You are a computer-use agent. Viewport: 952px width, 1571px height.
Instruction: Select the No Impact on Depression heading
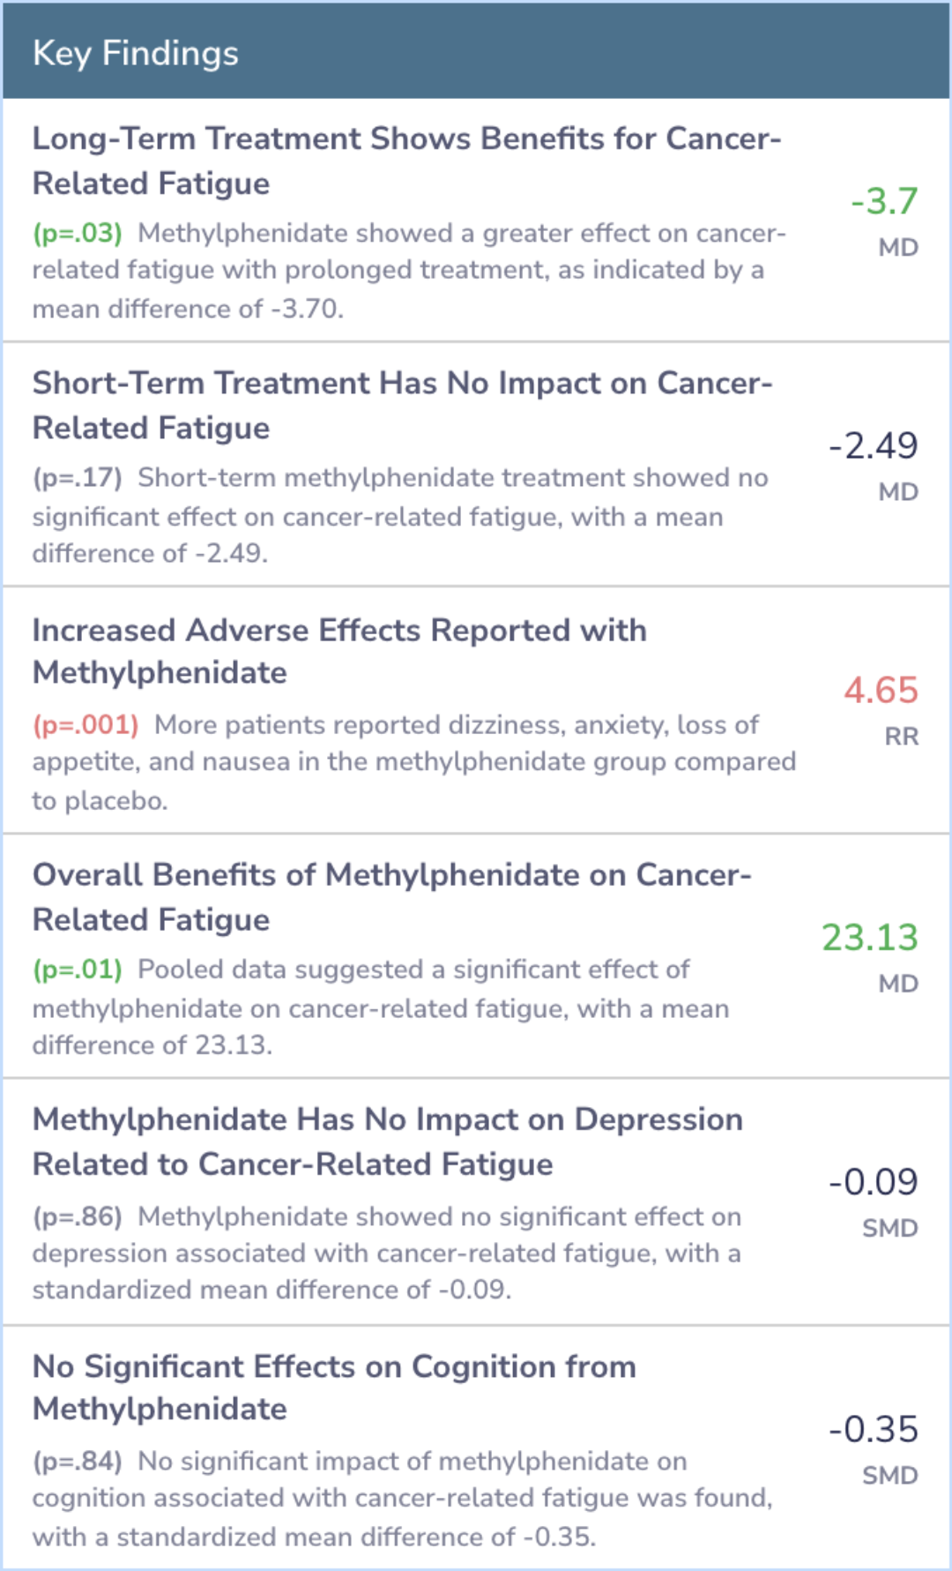[387, 1141]
